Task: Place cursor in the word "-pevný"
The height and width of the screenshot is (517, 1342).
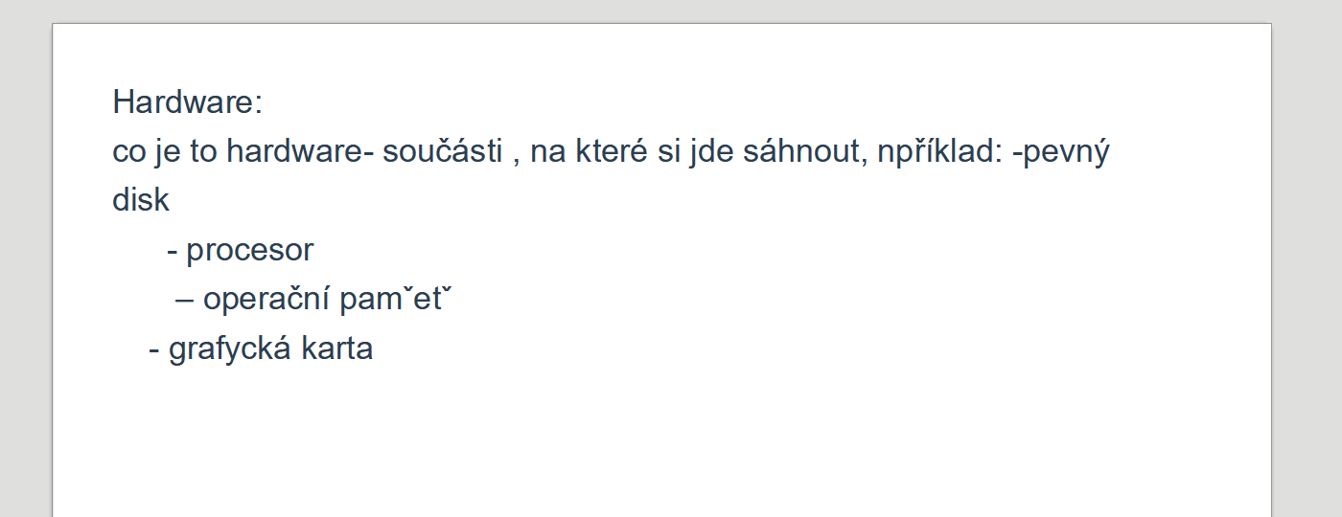Action: (1060, 152)
